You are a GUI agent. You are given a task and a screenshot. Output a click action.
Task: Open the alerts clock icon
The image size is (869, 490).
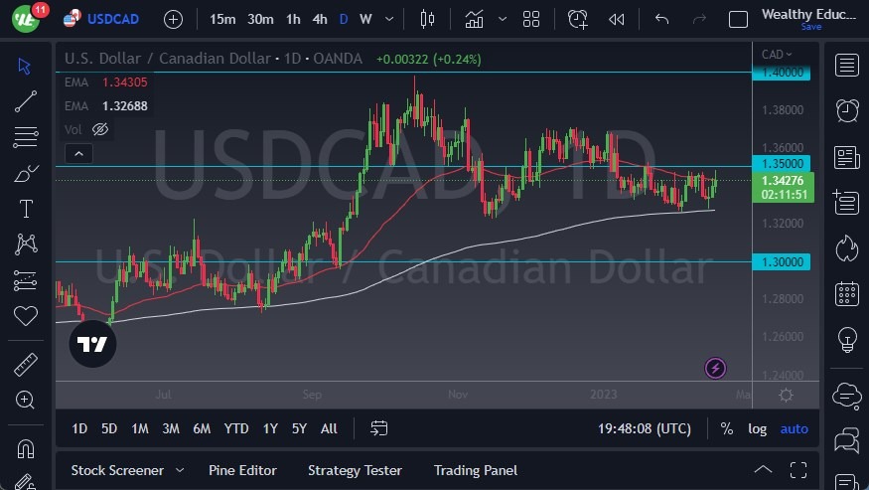(x=847, y=110)
